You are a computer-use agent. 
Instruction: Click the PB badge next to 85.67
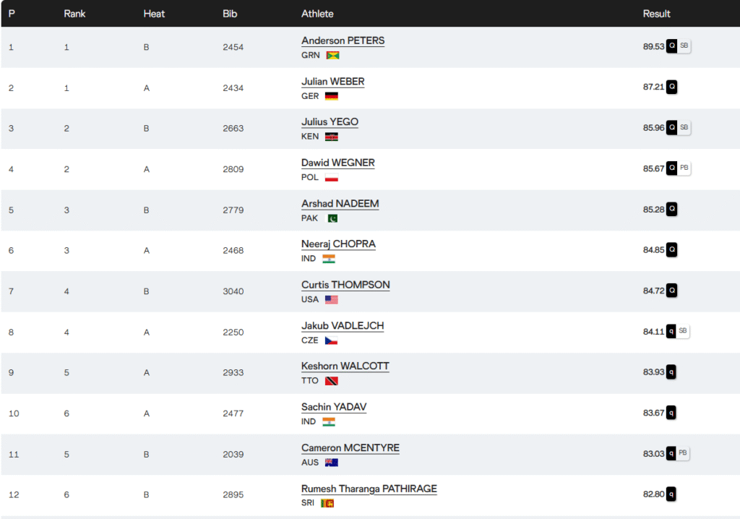[x=684, y=168]
